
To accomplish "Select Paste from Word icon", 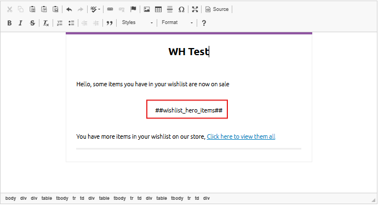I will coord(55,9).
